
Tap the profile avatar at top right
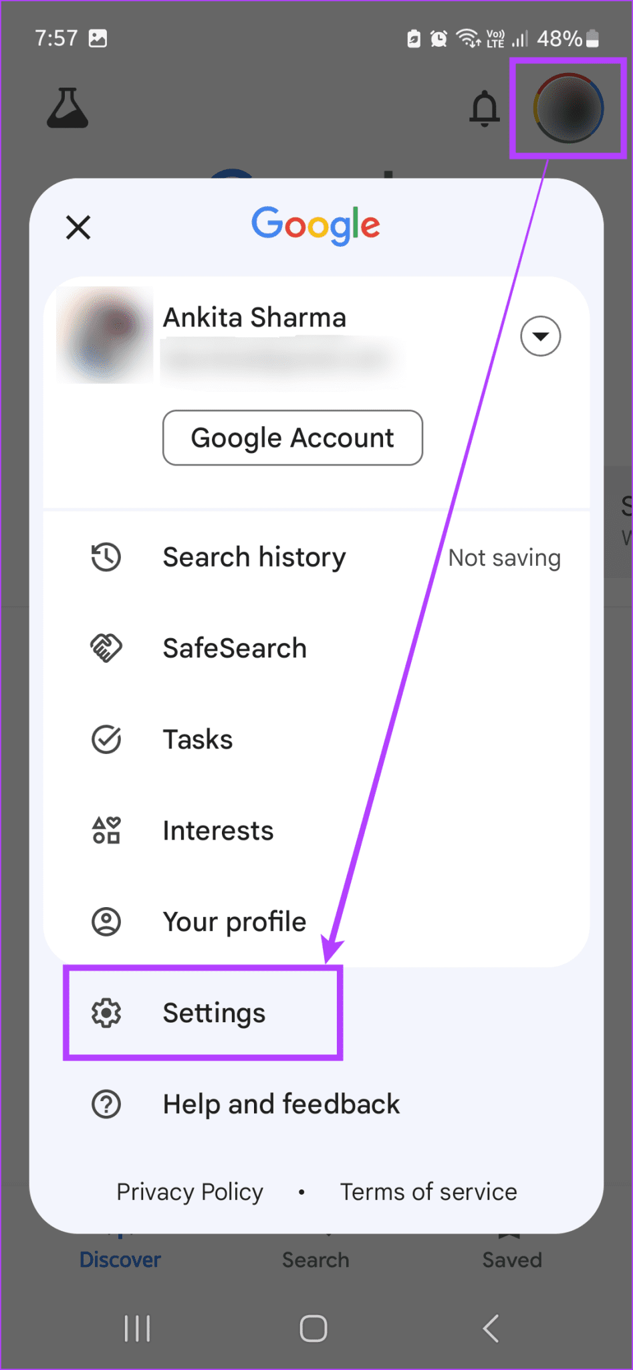[x=568, y=108]
